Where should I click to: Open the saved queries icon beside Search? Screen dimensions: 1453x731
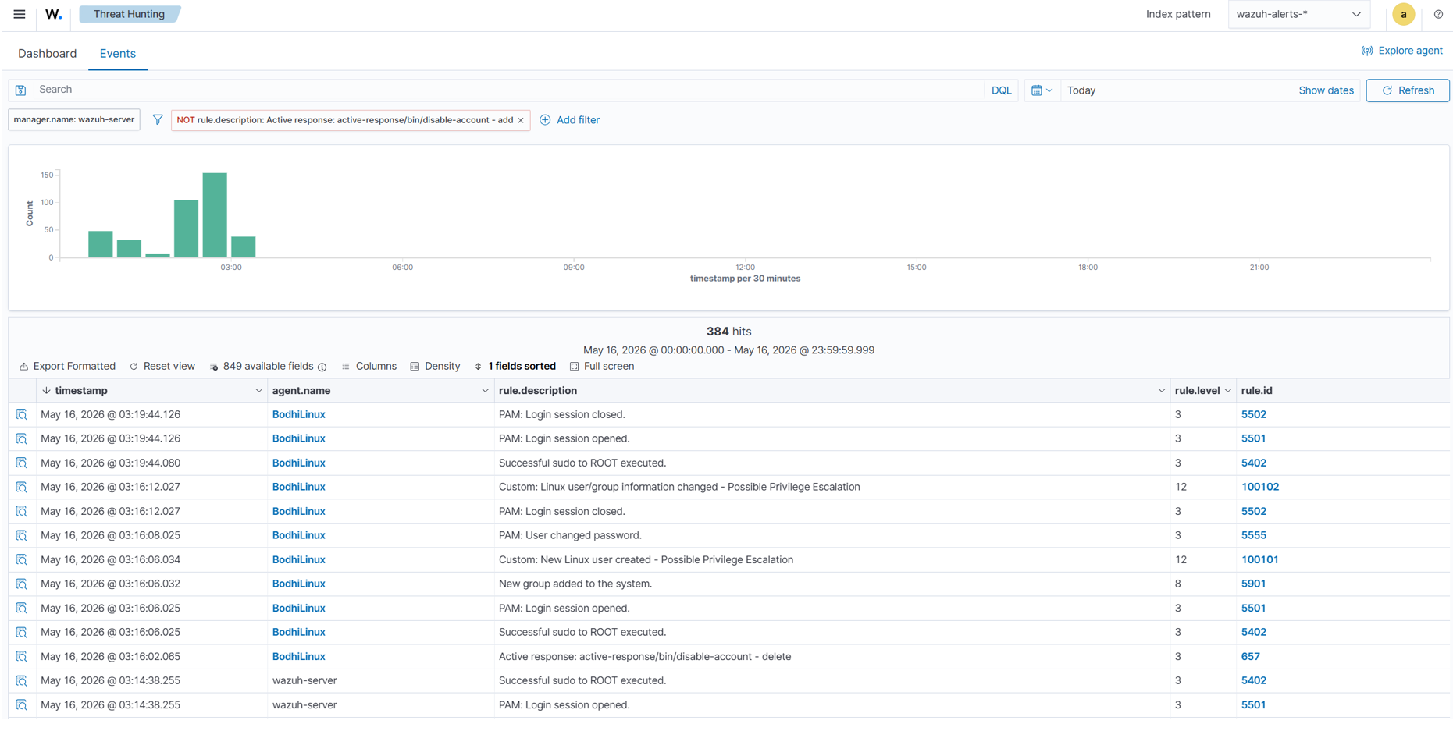[x=21, y=90]
